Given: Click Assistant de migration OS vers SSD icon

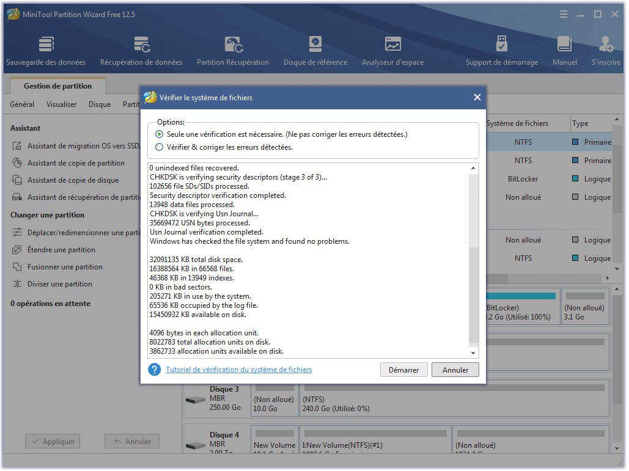Looking at the screenshot, I should [x=17, y=146].
